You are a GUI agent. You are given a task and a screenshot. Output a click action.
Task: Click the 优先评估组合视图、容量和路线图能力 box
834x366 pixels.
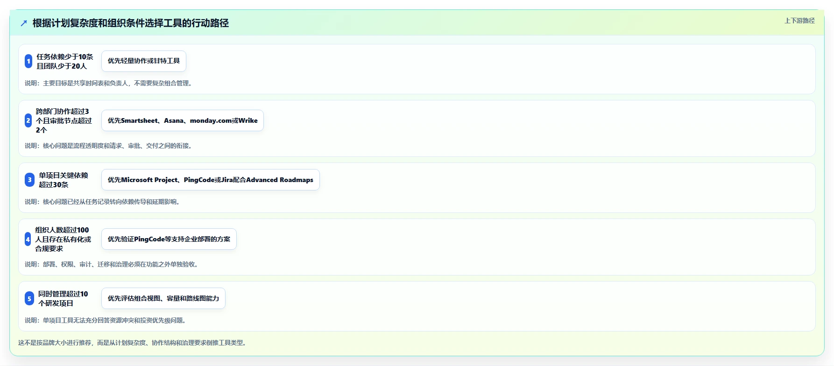[163, 298]
